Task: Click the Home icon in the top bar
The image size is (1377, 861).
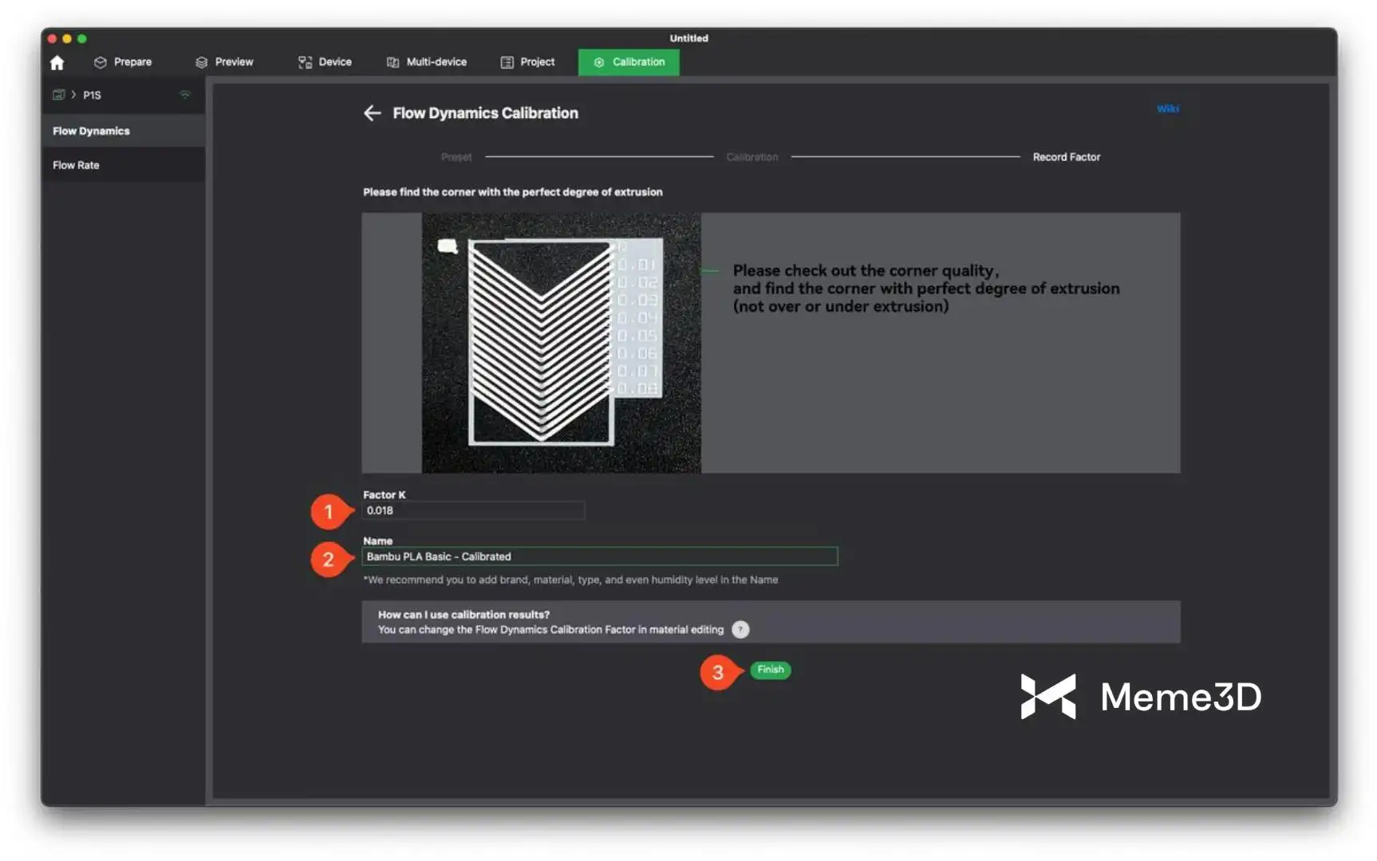Action: (x=57, y=62)
